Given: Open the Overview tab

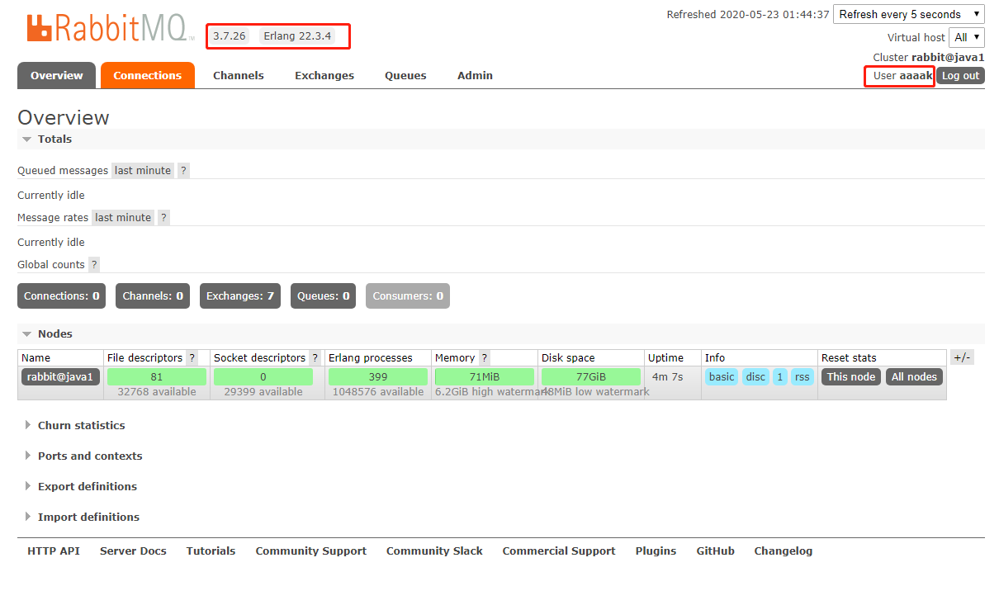Looking at the screenshot, I should [x=56, y=75].
